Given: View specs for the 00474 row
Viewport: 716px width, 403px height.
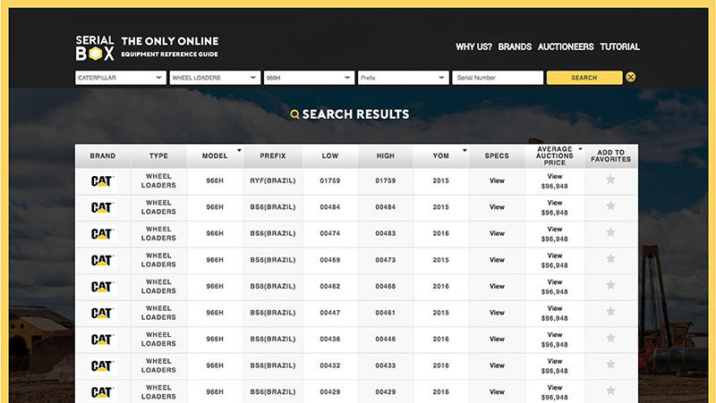Looking at the screenshot, I should pos(497,234).
